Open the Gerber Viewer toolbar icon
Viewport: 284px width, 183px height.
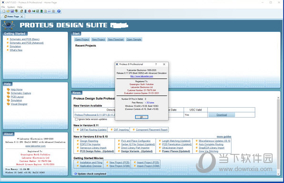38,11
